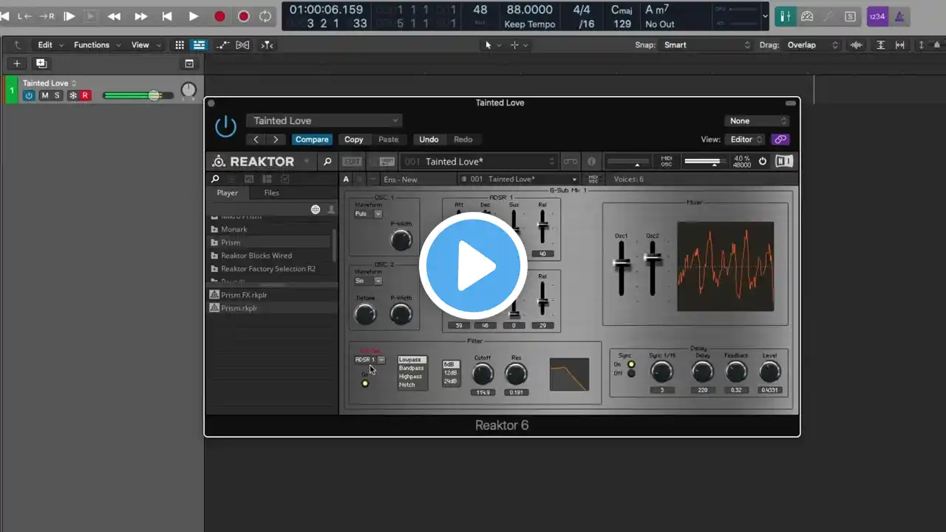Screen dimensions: 946x532
Task: Click Play From Selection in the transport
Action: click(x=69, y=16)
